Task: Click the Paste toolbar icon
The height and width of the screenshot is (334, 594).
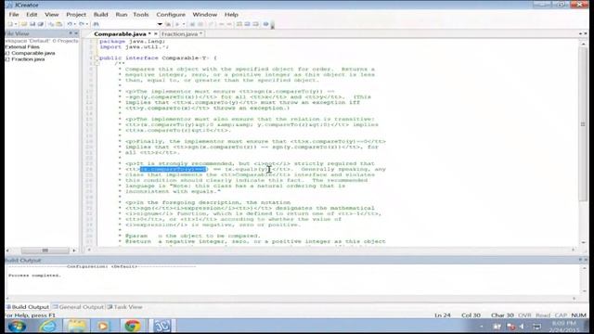Action: coord(59,24)
